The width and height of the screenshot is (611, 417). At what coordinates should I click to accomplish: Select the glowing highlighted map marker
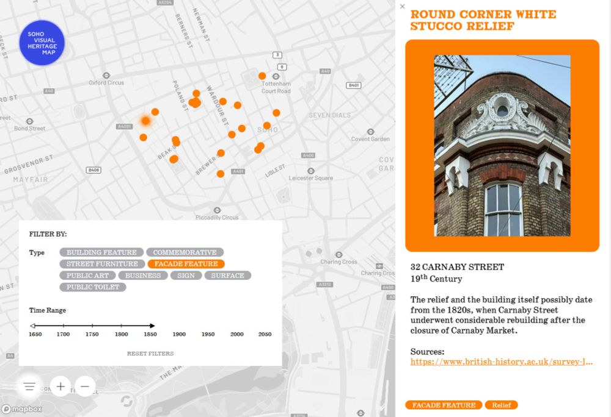tap(146, 121)
